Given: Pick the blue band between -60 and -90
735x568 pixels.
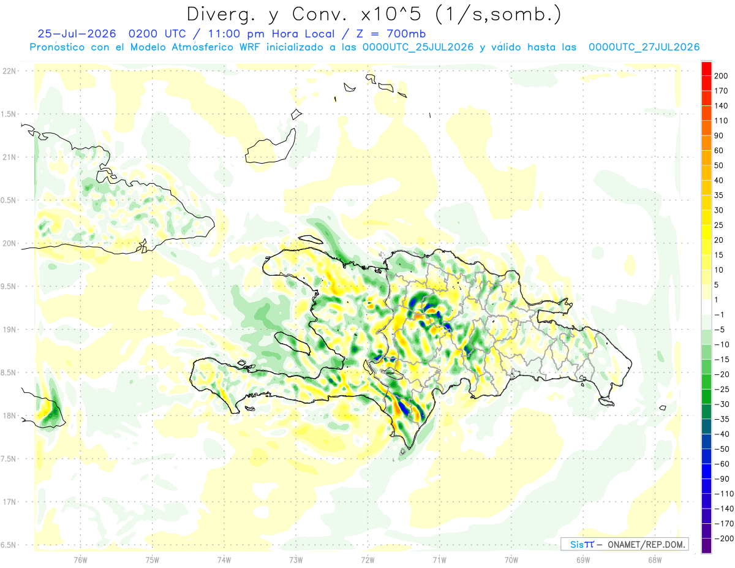Looking at the screenshot, I should pos(706,472).
